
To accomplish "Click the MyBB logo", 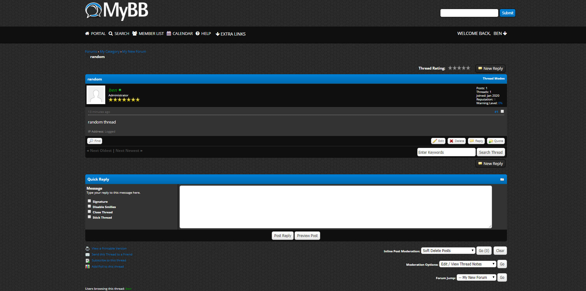I will 117,11.
